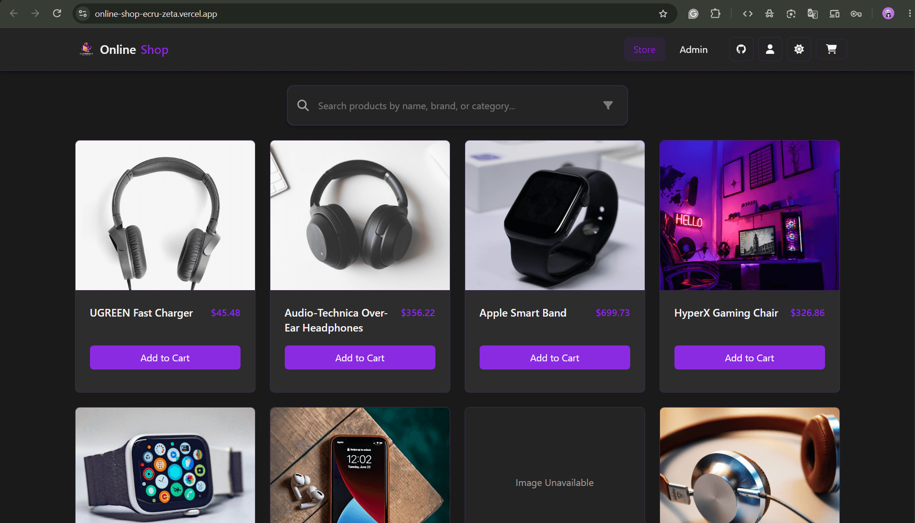Click the Online Shop brand name
The height and width of the screenshot is (523, 915).
pos(134,50)
